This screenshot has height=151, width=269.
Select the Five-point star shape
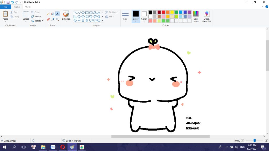[83, 20]
